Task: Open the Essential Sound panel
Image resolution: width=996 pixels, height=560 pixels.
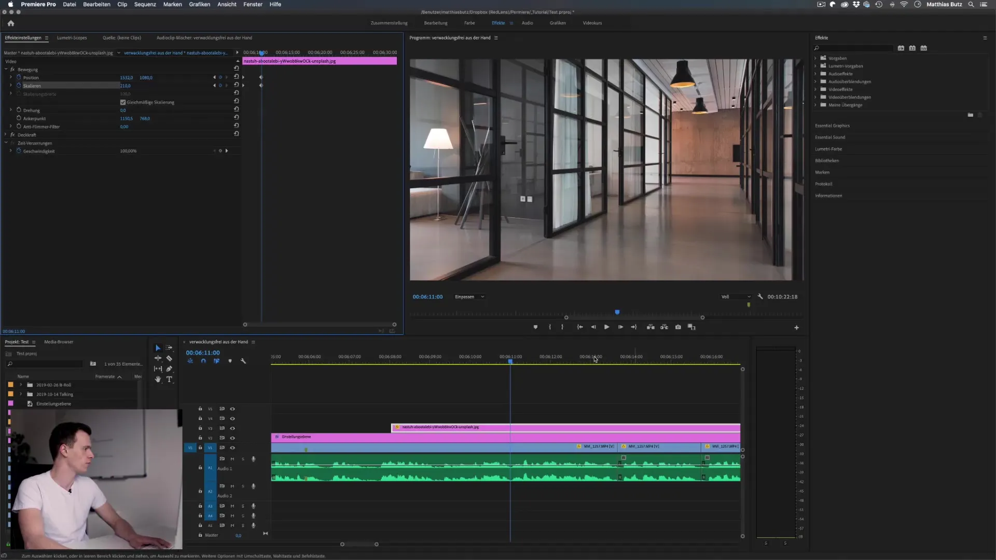Action: 830,137
